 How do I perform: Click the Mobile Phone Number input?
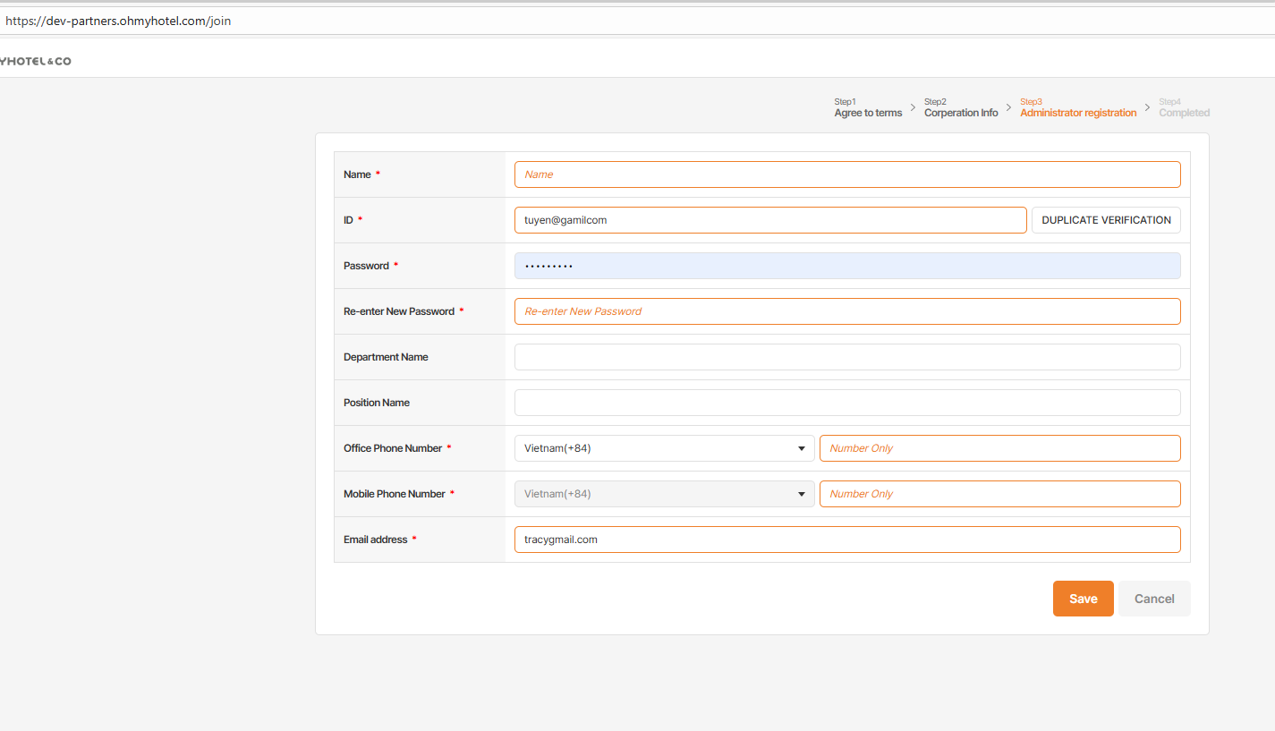click(x=999, y=494)
